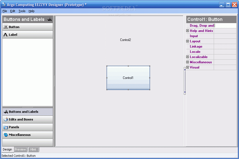This screenshot has height=159, width=239.
Task: Click the Edits and Boxes category icon
Action: 6,119
